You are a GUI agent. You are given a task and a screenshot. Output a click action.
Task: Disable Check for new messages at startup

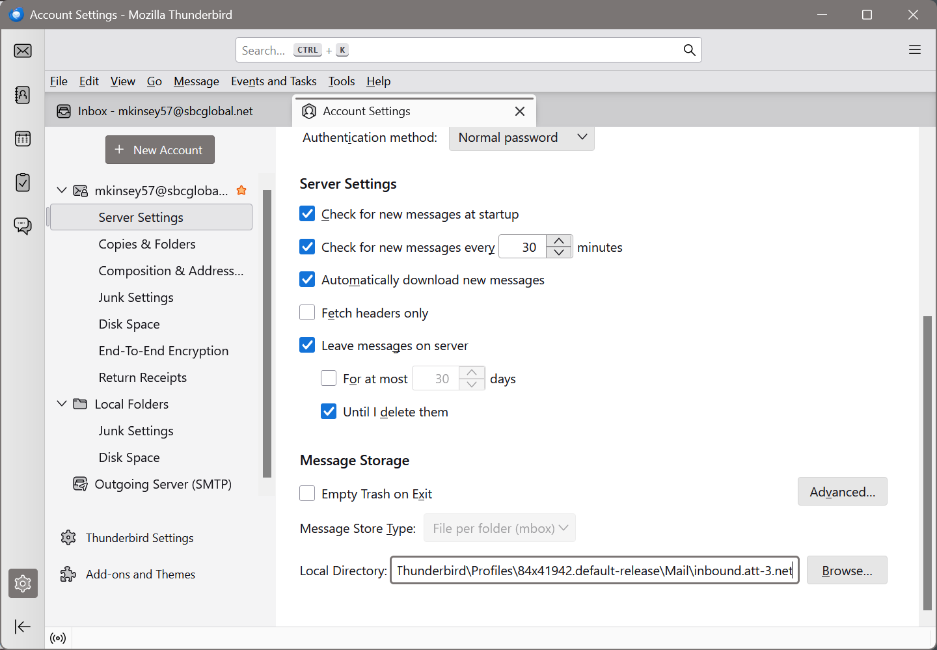coord(307,214)
